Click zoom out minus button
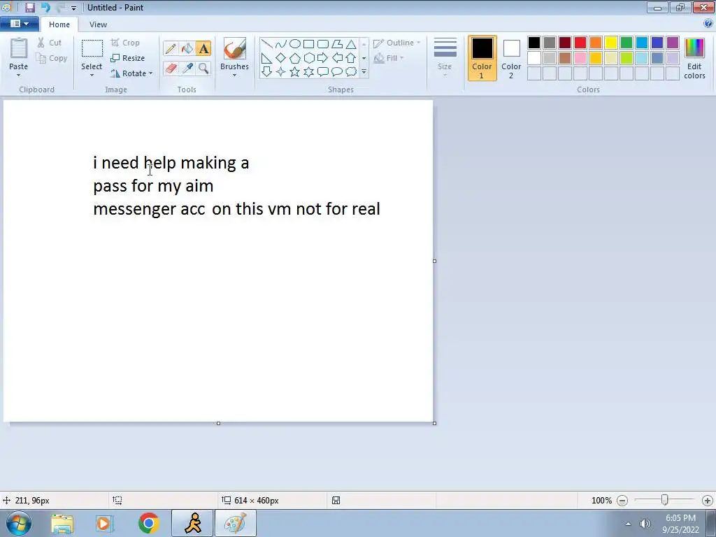This screenshot has height=537, width=716. [622, 501]
